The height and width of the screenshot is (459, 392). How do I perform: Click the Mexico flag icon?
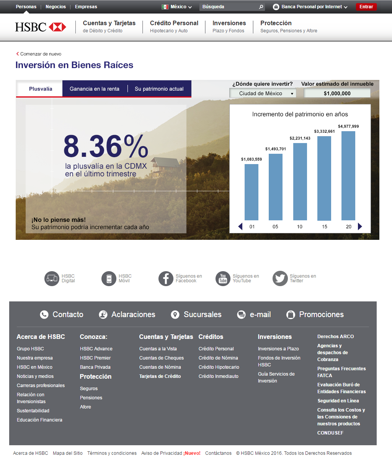(165, 7)
